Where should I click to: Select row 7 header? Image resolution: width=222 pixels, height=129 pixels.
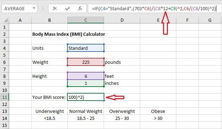[4, 69]
